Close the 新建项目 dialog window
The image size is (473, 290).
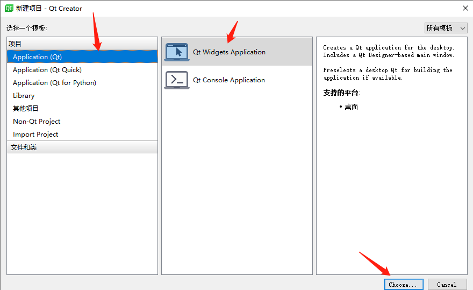point(465,8)
